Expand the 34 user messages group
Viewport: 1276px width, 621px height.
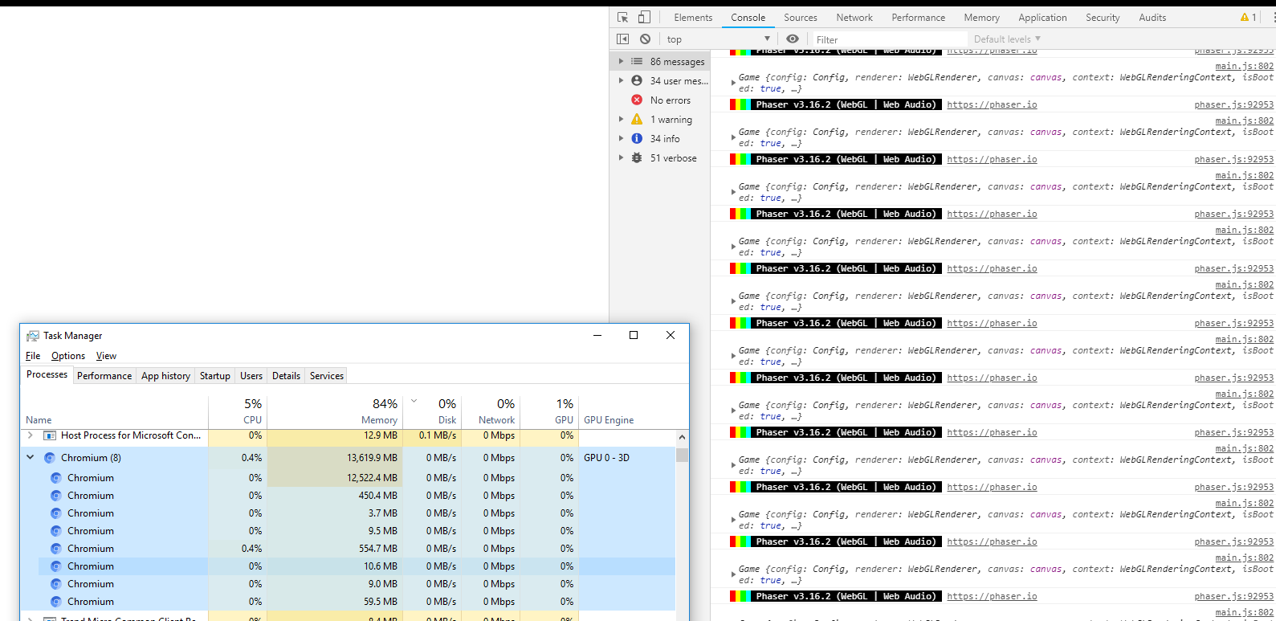(621, 80)
